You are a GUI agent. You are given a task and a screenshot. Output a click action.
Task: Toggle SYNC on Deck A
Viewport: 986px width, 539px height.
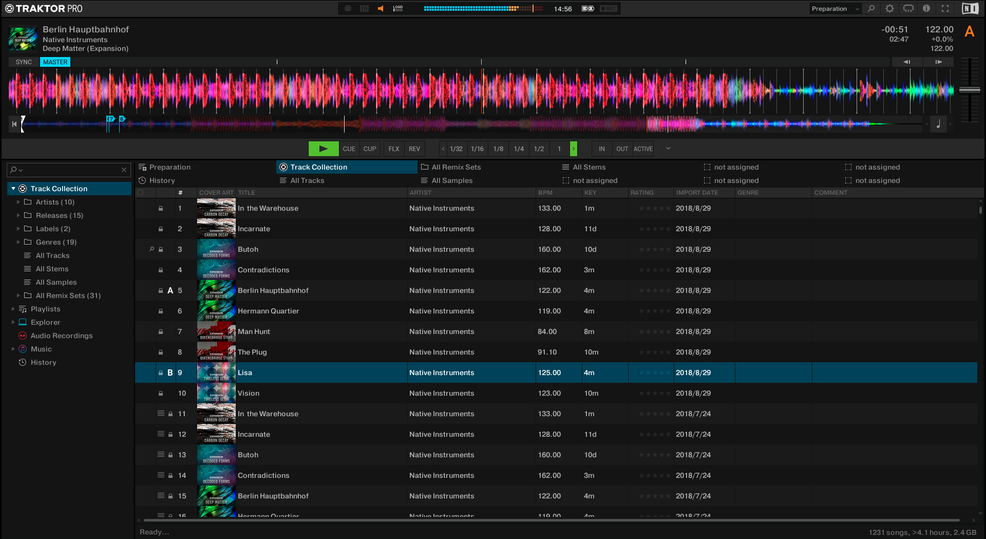click(24, 62)
